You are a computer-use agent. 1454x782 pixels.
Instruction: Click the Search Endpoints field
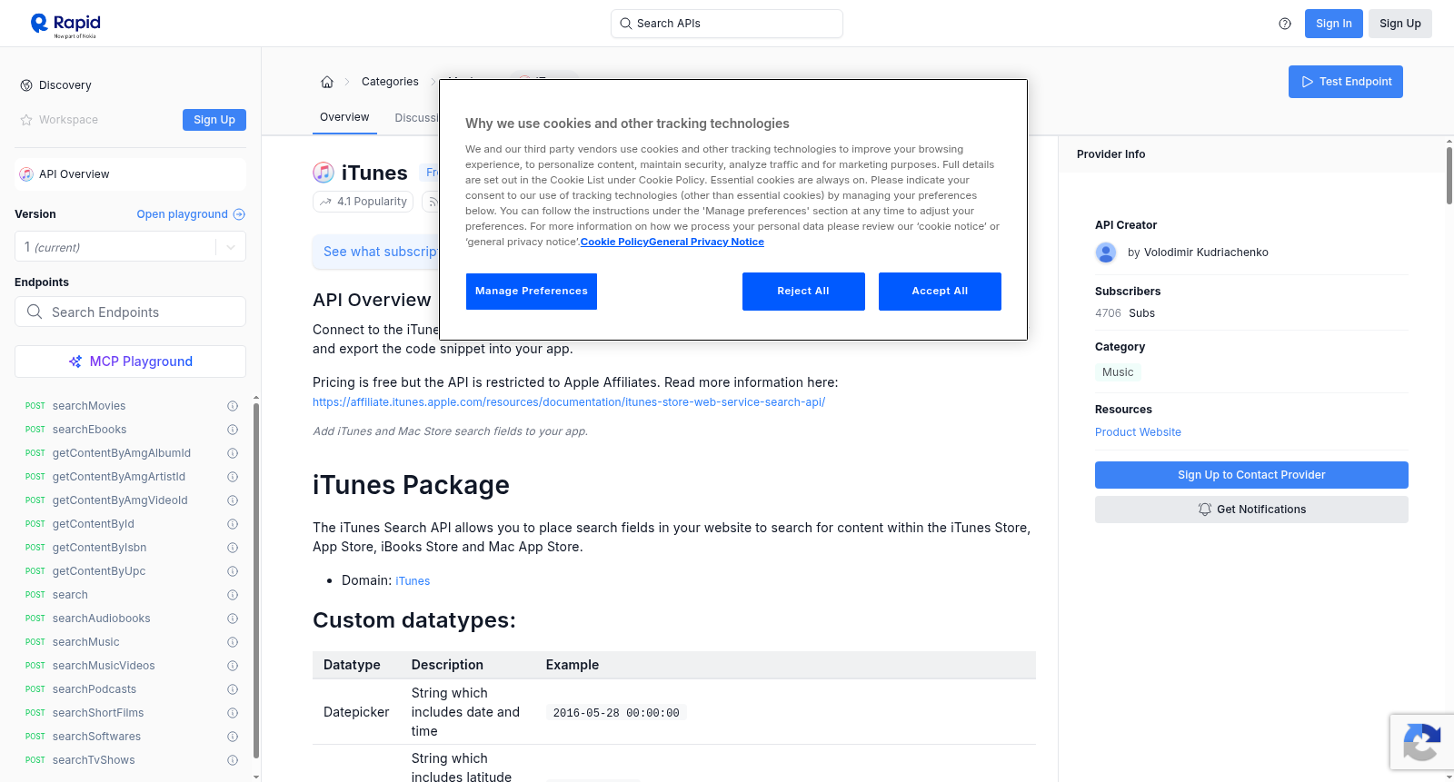[x=130, y=312]
